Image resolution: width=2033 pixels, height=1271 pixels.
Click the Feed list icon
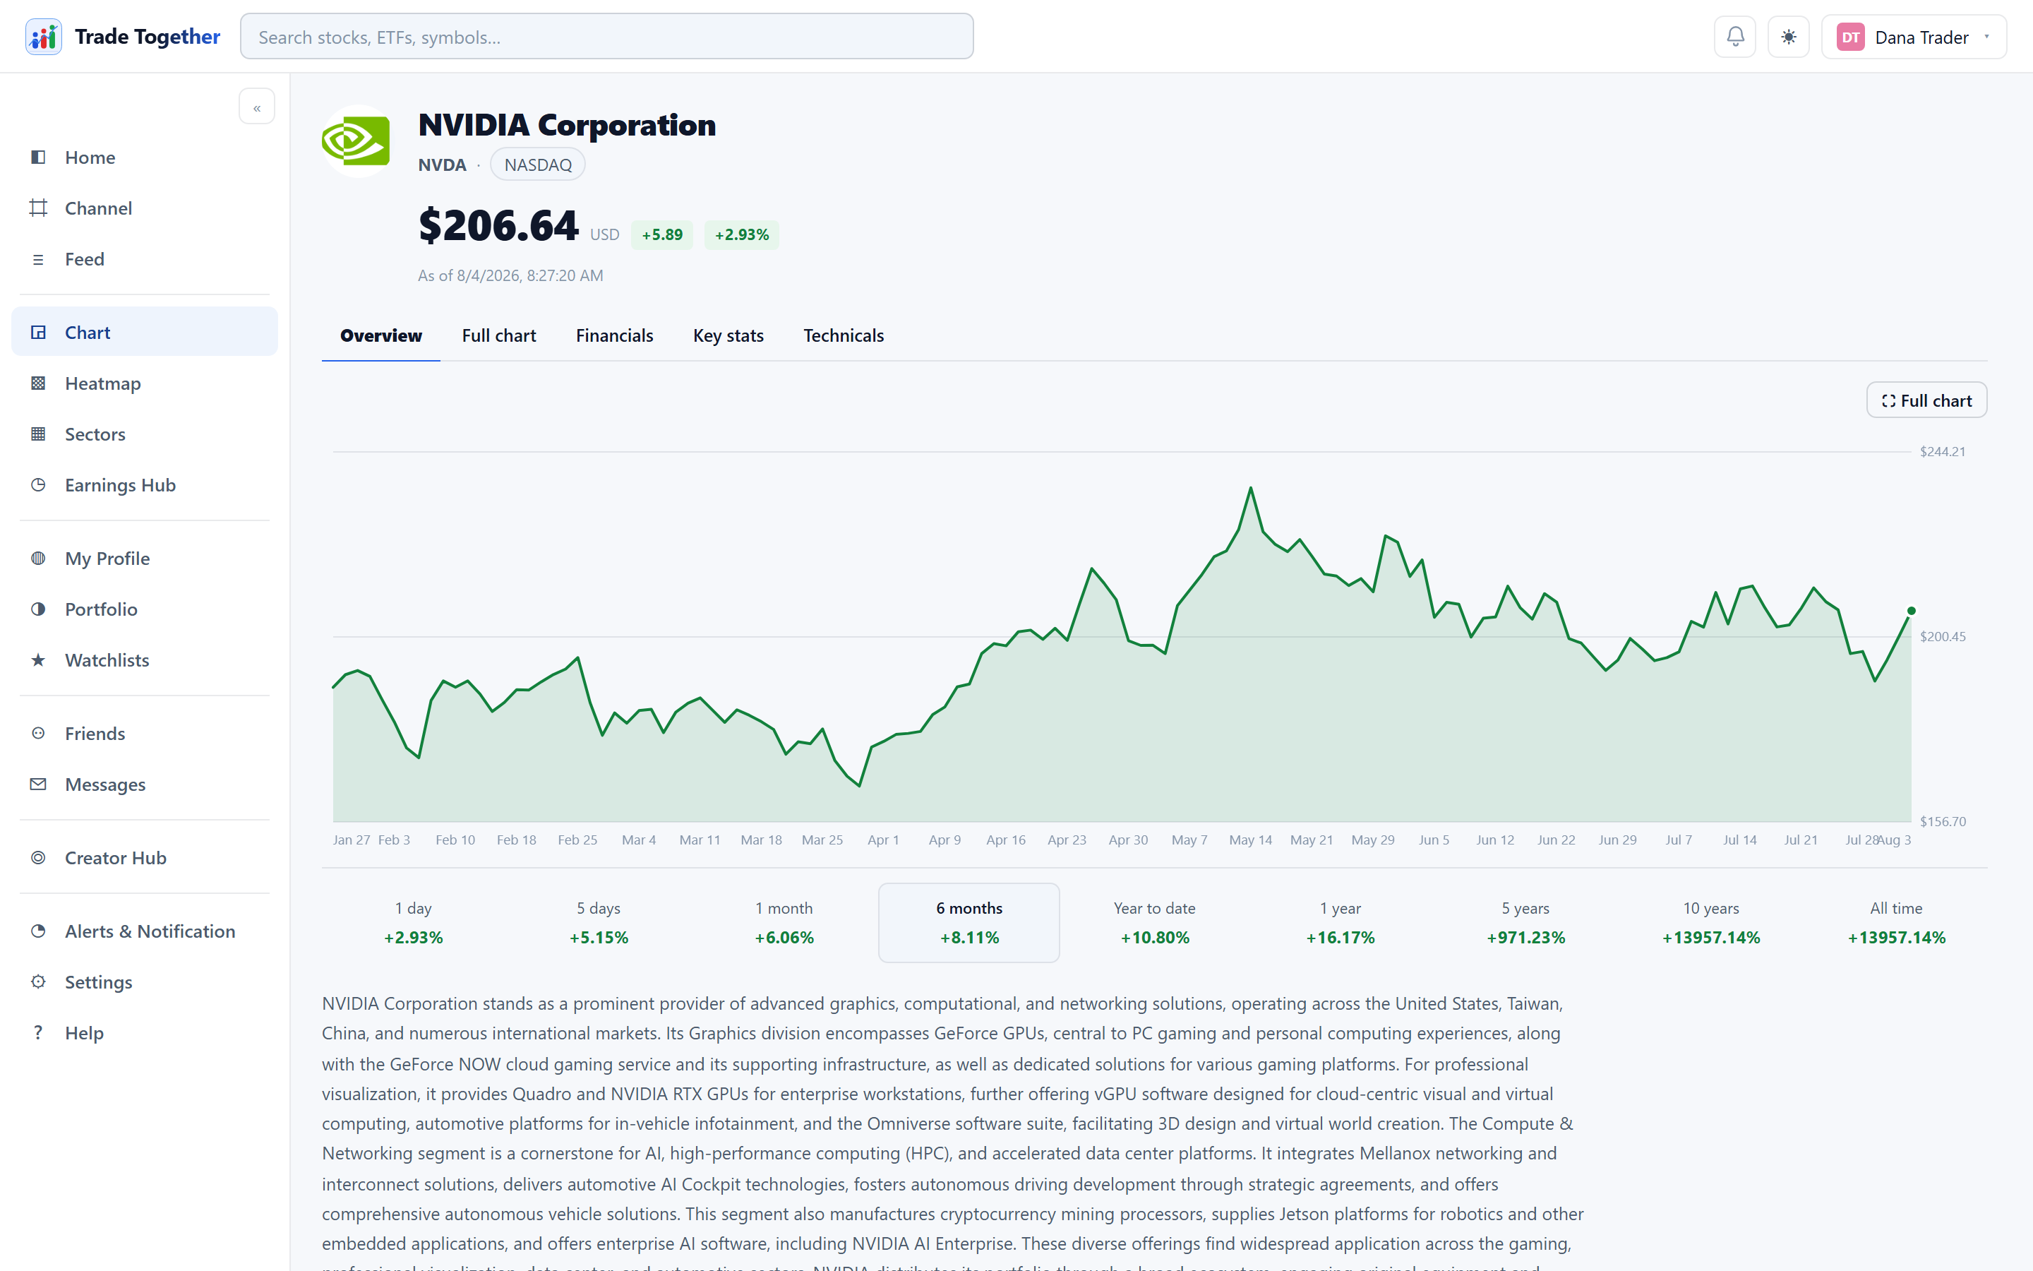click(38, 259)
